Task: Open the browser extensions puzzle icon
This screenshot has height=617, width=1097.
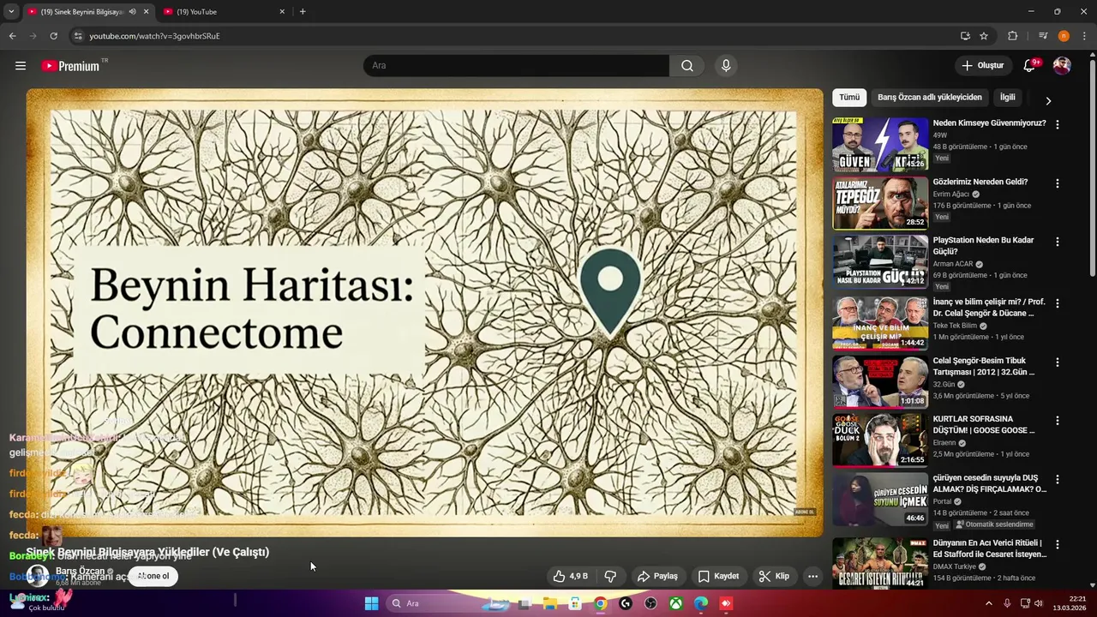Action: click(x=1012, y=36)
